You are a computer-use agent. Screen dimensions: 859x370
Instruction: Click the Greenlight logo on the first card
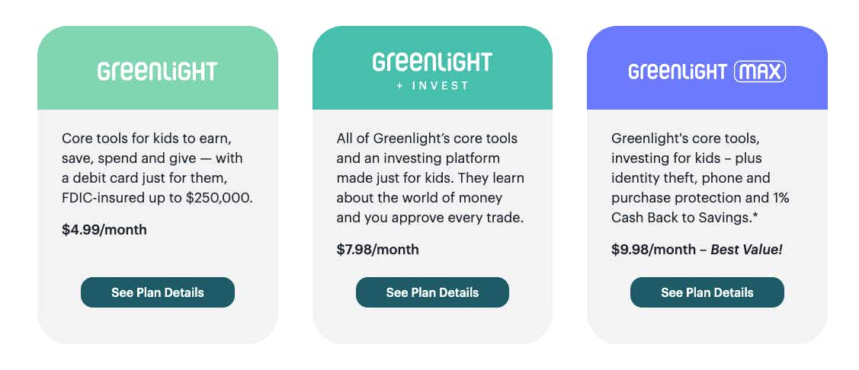coord(157,72)
